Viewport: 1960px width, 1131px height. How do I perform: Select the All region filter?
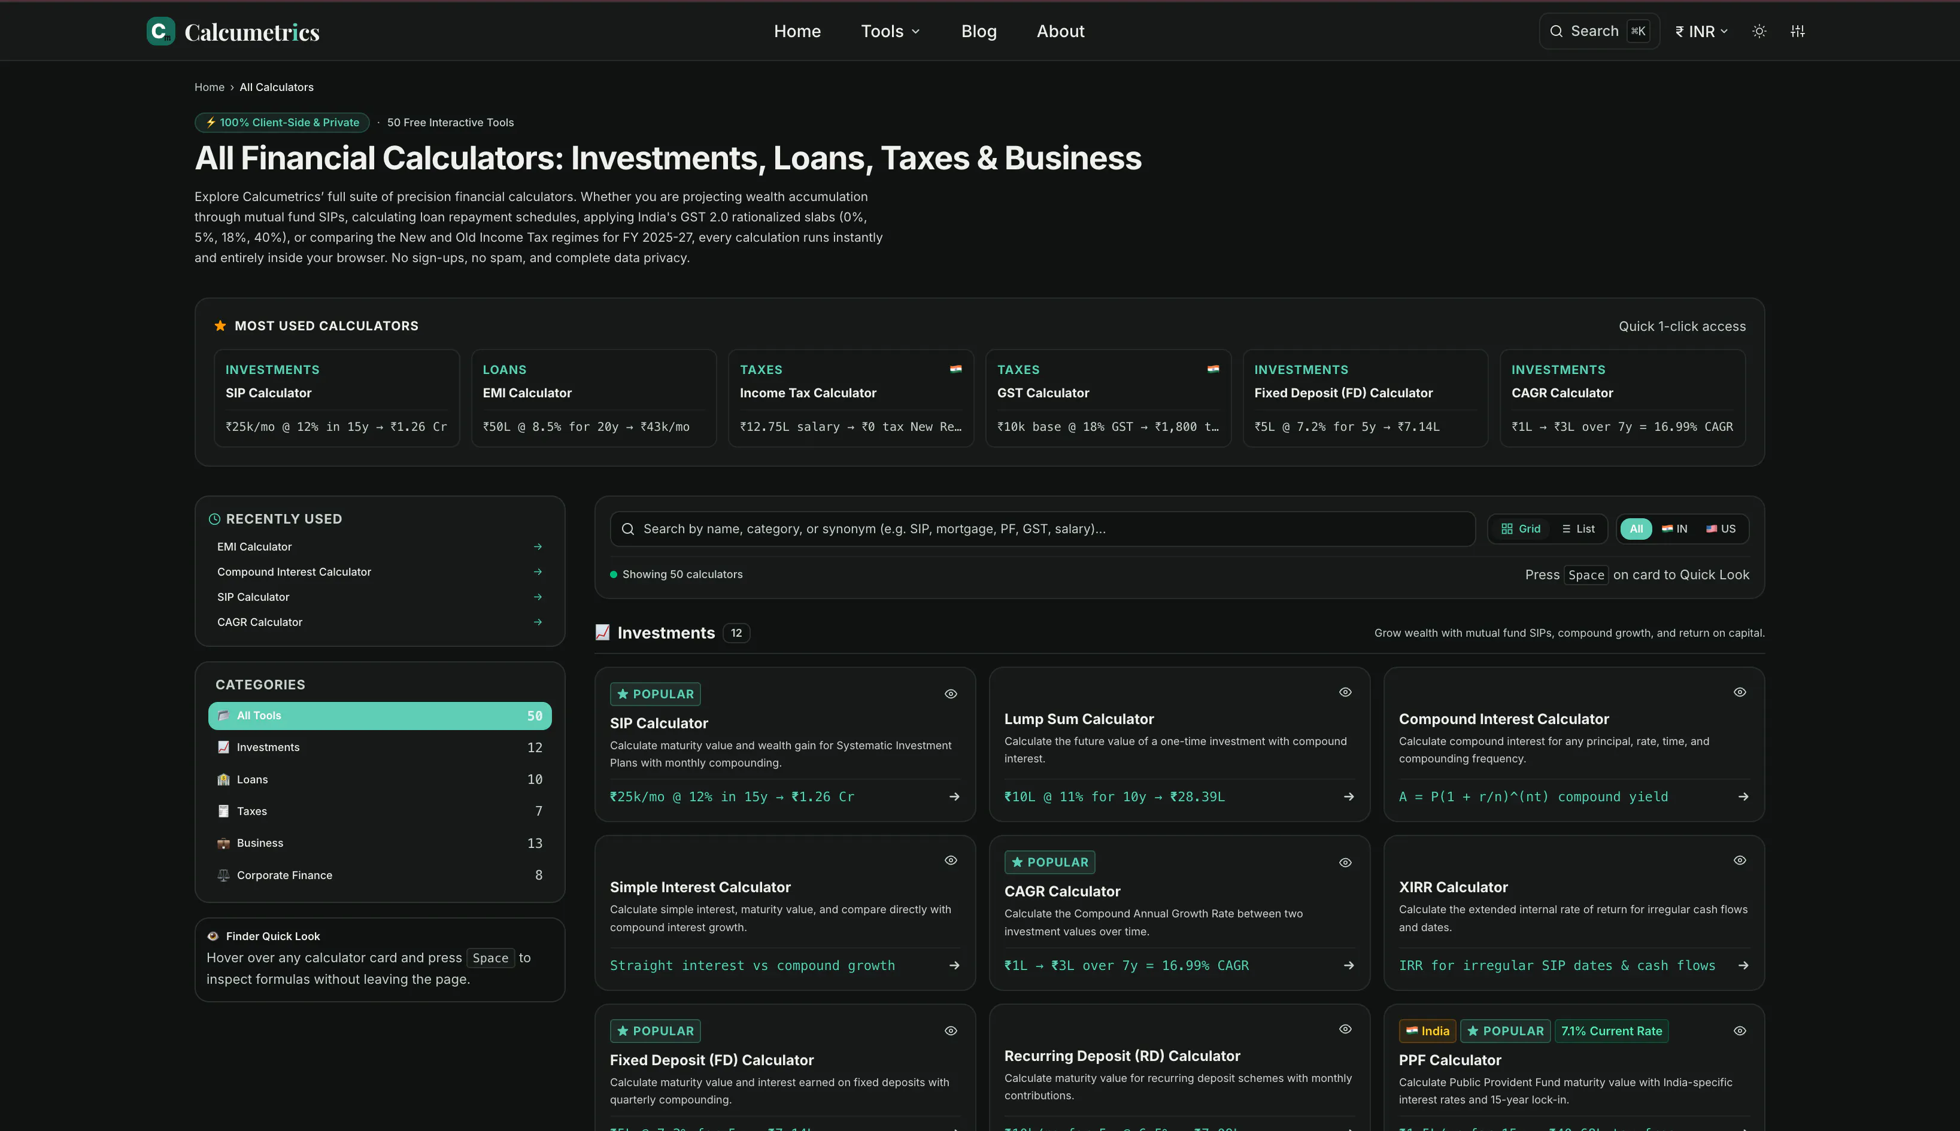(1636, 529)
